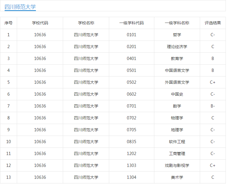The height and width of the screenshot is (184, 227).
Task: Click school code 10636 in row 7
Action: [x=40, y=106]
